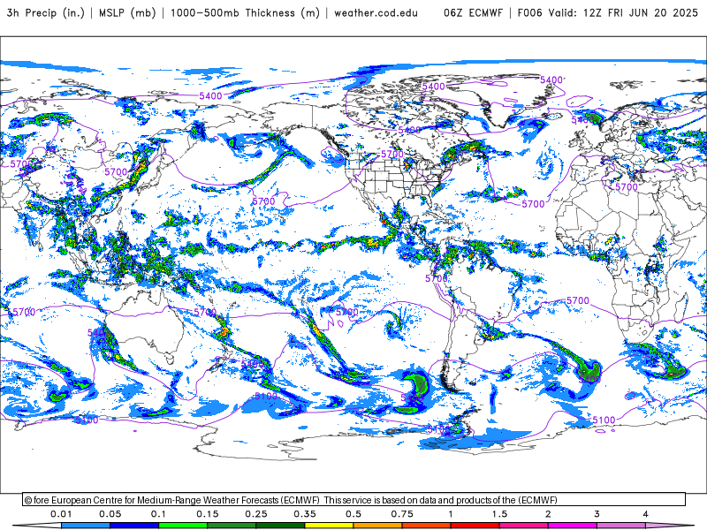
Task: Click the 0.15 legend value
Action: point(208,514)
